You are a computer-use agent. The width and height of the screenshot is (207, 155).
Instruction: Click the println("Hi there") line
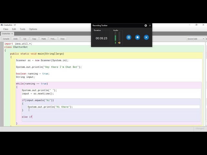click(50, 107)
